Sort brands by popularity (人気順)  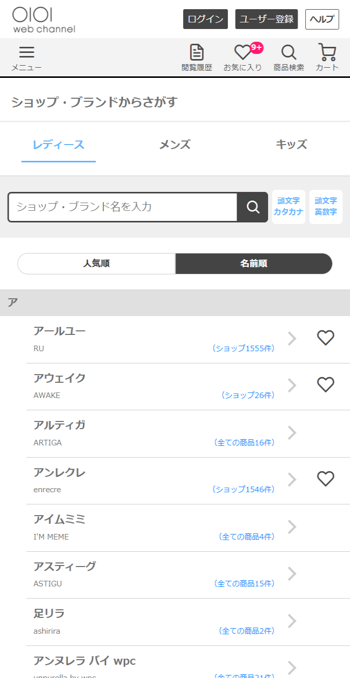click(x=97, y=264)
